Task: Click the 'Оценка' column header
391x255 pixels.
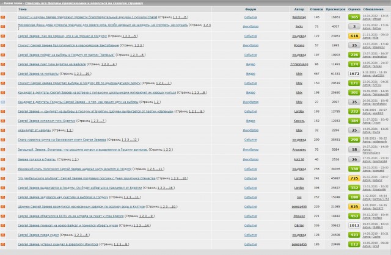Action: coord(354,9)
